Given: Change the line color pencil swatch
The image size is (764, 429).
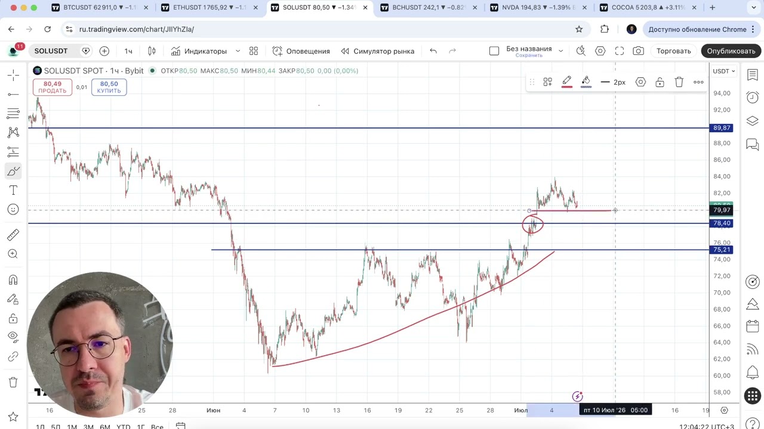Looking at the screenshot, I should (567, 82).
